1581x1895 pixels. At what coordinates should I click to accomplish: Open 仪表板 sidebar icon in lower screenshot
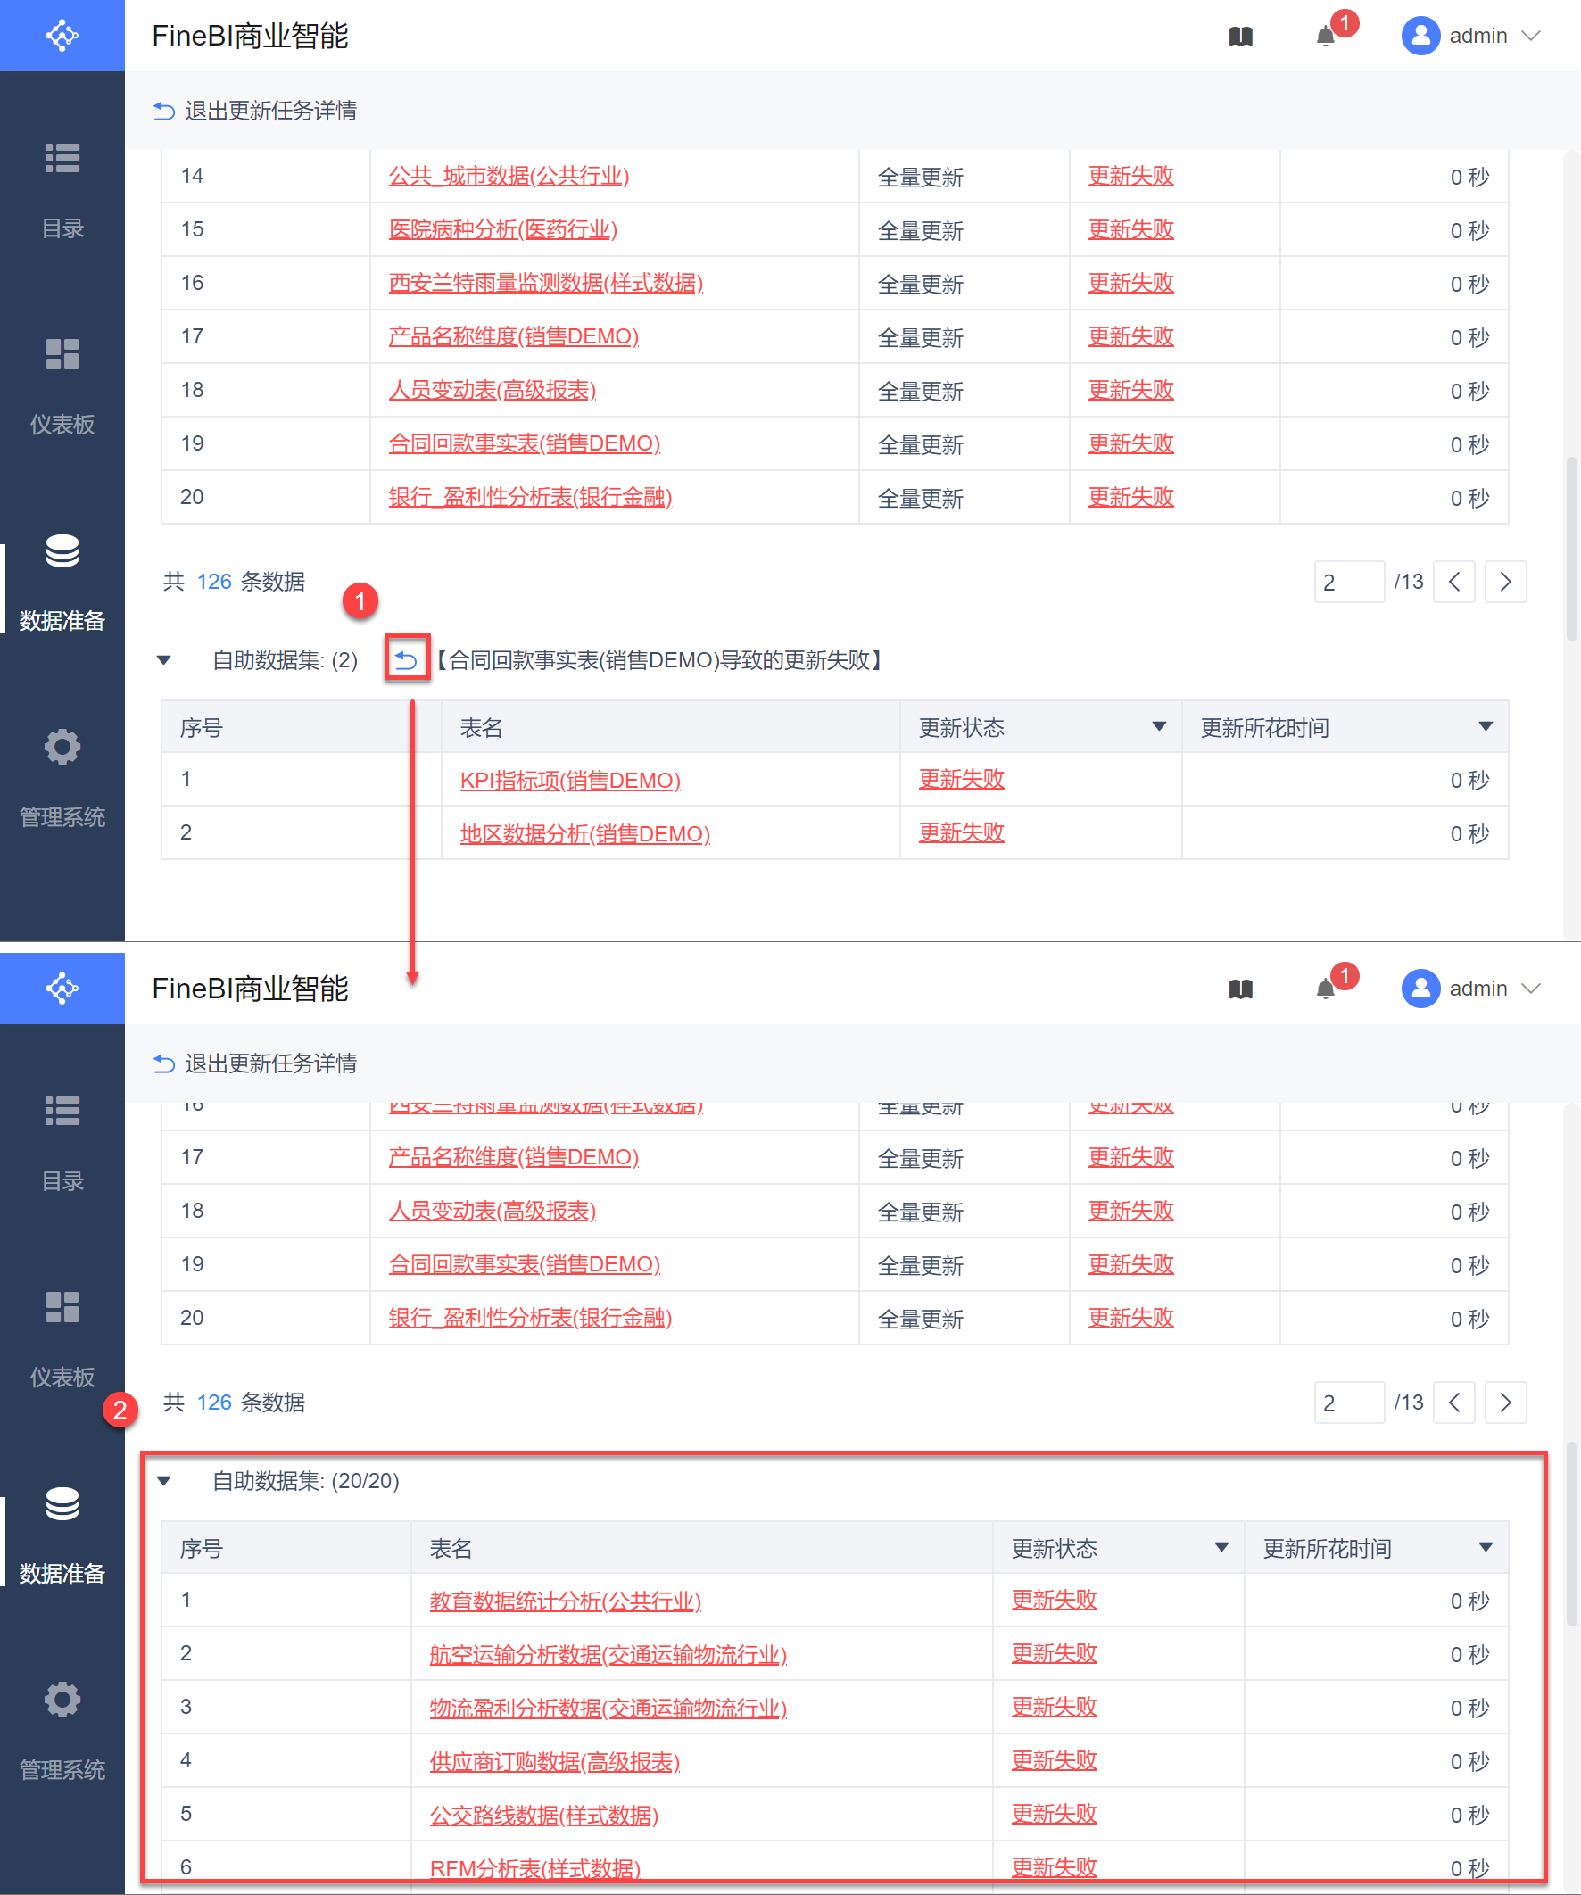coord(62,1307)
